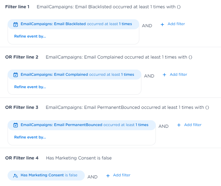Click the plus icon in Filter line 4
Image resolution: width=221 pixels, height=186 pixels.
pyautogui.click(x=108, y=175)
